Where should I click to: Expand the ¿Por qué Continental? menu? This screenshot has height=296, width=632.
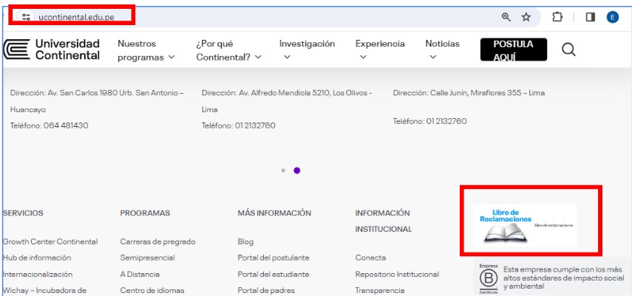(x=228, y=50)
